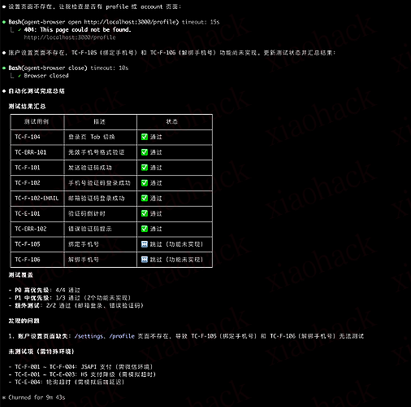This screenshot has height=407, width=411.
Task: Click the green check icon in the TC-F-102 row
Action: [x=145, y=183]
